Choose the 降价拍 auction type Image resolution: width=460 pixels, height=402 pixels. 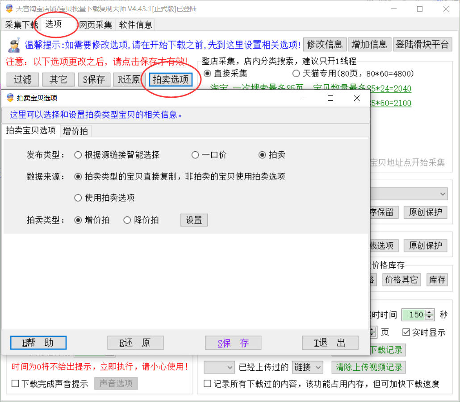pos(127,220)
